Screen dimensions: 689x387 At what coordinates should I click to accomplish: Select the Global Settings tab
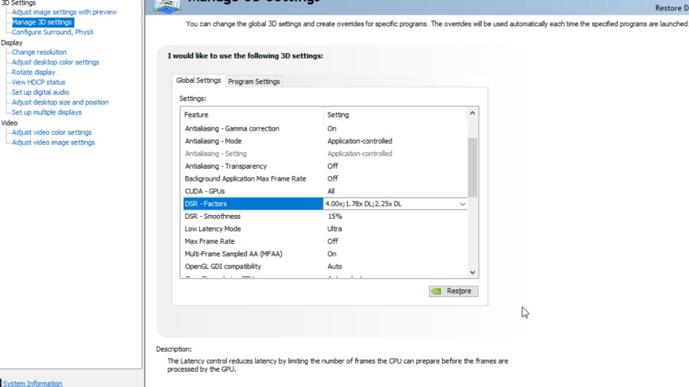(x=198, y=81)
